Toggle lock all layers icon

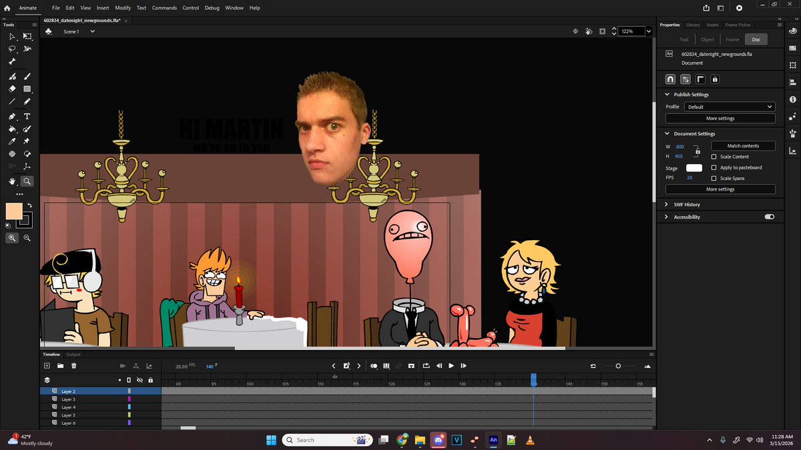point(150,380)
